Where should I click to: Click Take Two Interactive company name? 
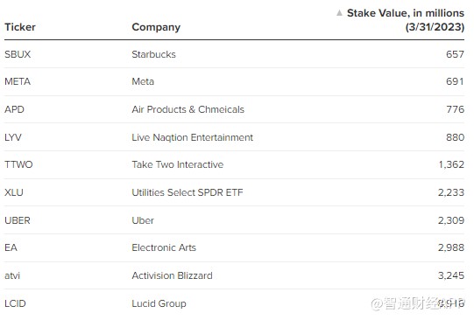(x=178, y=164)
